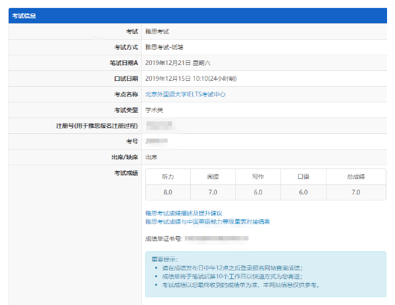Screen dimensions: 395x305
Task: Click the speaking score cell under 口语
Action: pyautogui.click(x=304, y=192)
